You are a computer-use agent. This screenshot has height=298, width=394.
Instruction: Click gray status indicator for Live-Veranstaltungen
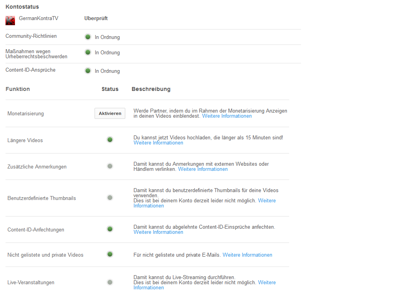(110, 282)
